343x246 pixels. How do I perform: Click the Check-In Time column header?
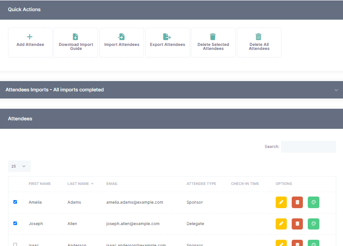point(245,184)
